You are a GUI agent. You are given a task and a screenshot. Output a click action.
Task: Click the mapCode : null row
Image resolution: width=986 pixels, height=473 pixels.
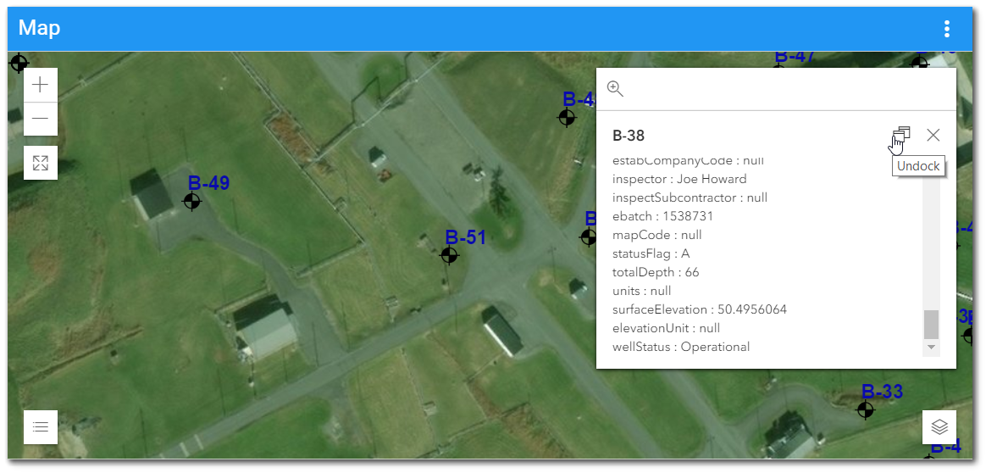[x=657, y=236]
